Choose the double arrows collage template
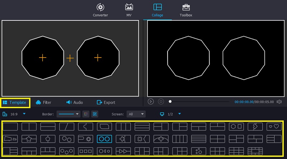The height and width of the screenshot is (159, 287). click(x=123, y=151)
